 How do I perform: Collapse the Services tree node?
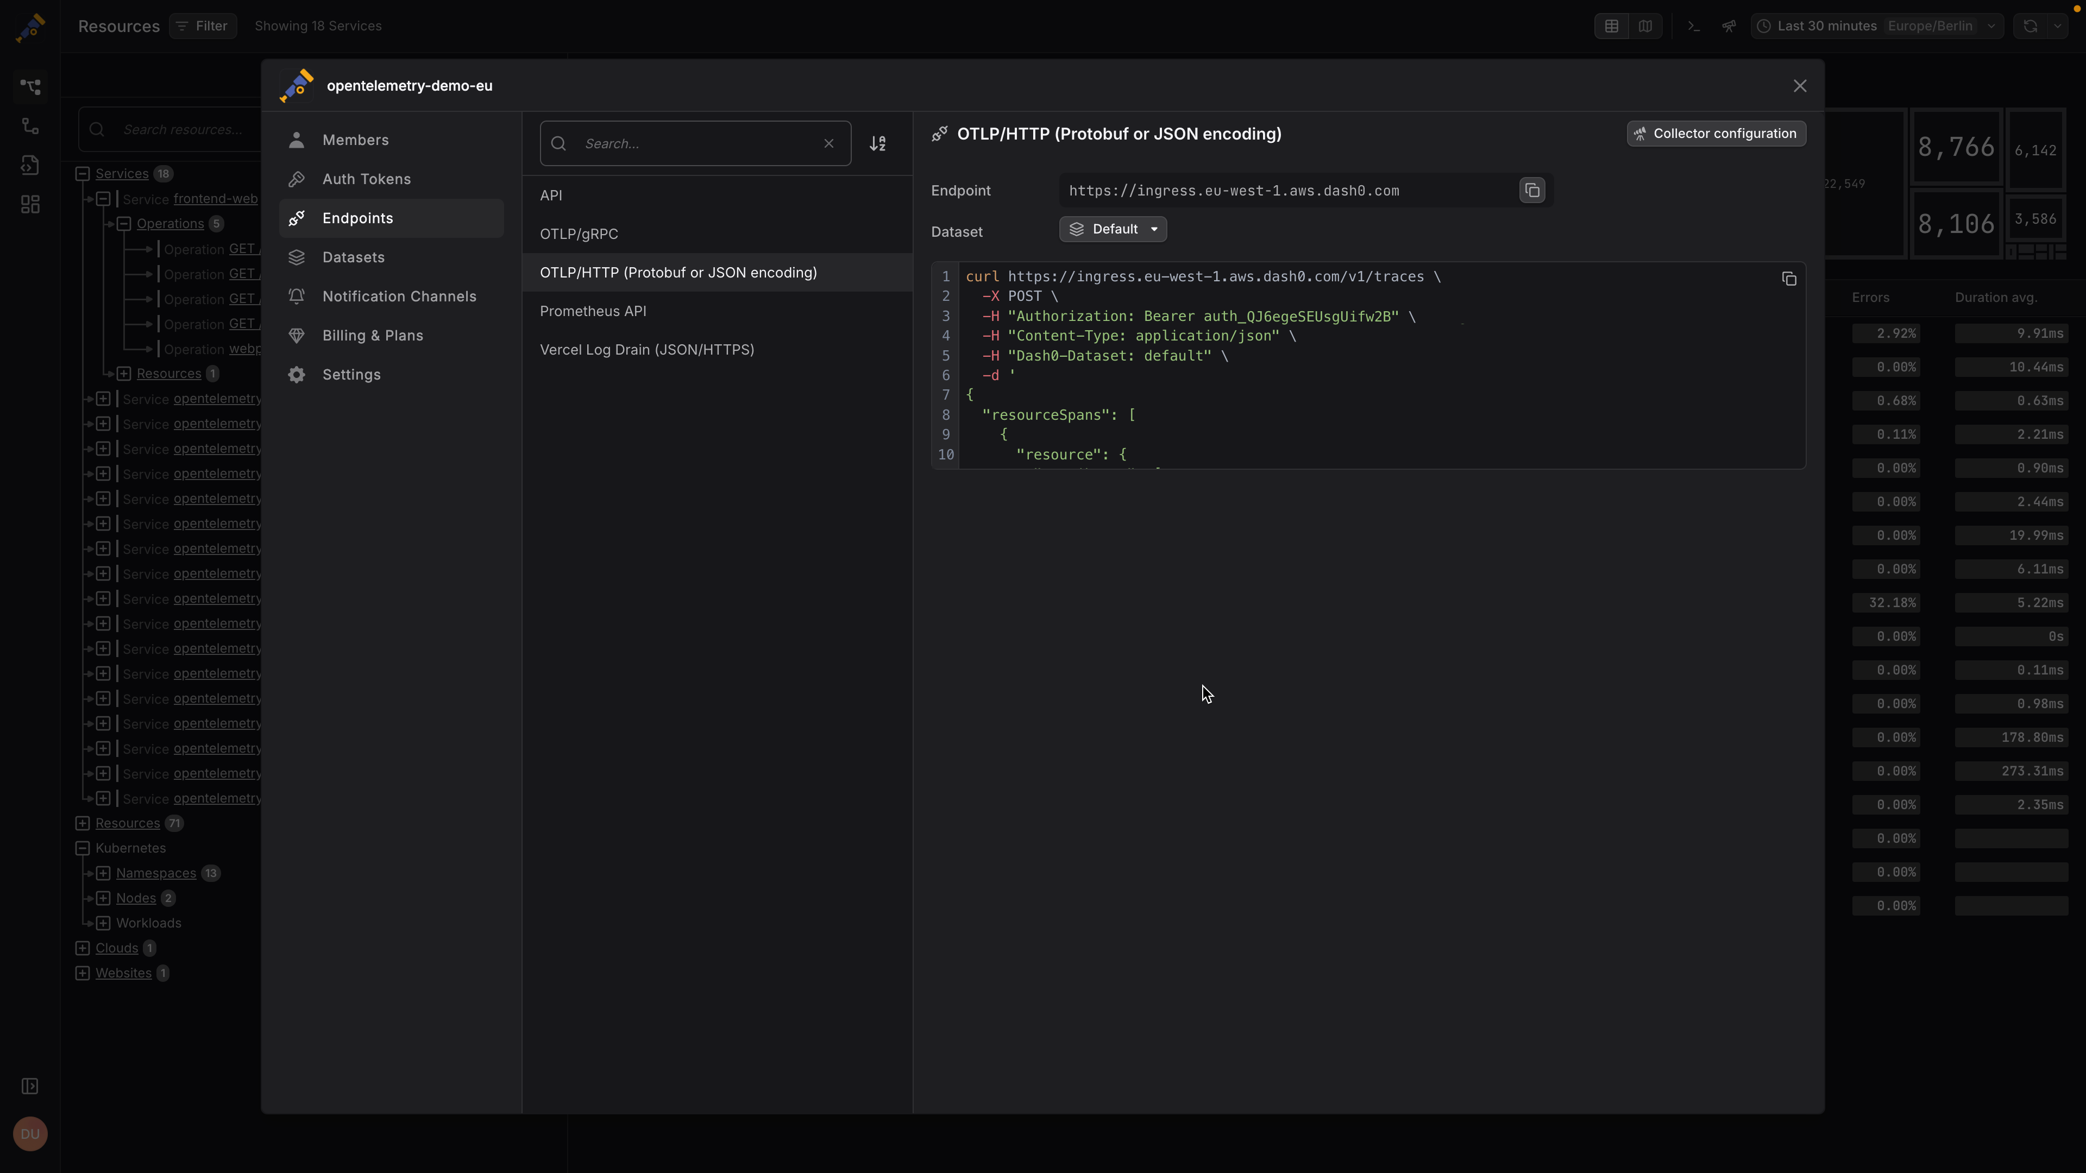point(83,173)
